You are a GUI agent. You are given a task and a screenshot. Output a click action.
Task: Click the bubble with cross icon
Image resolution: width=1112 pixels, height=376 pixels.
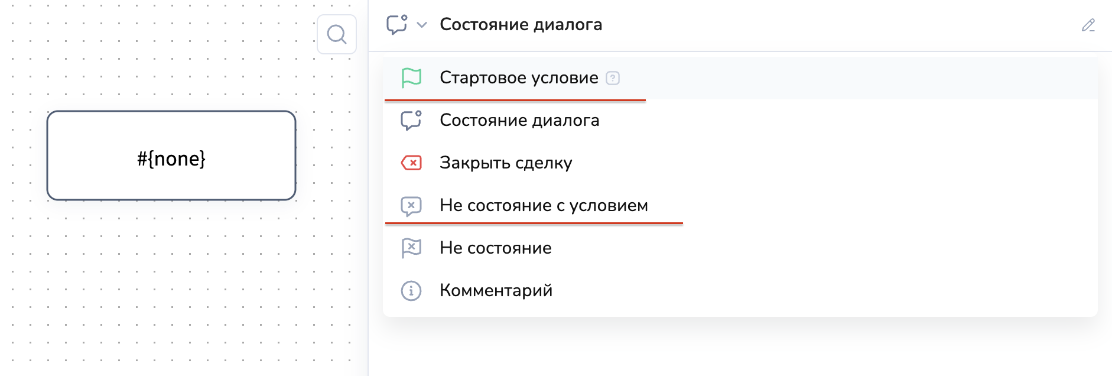[x=411, y=206]
